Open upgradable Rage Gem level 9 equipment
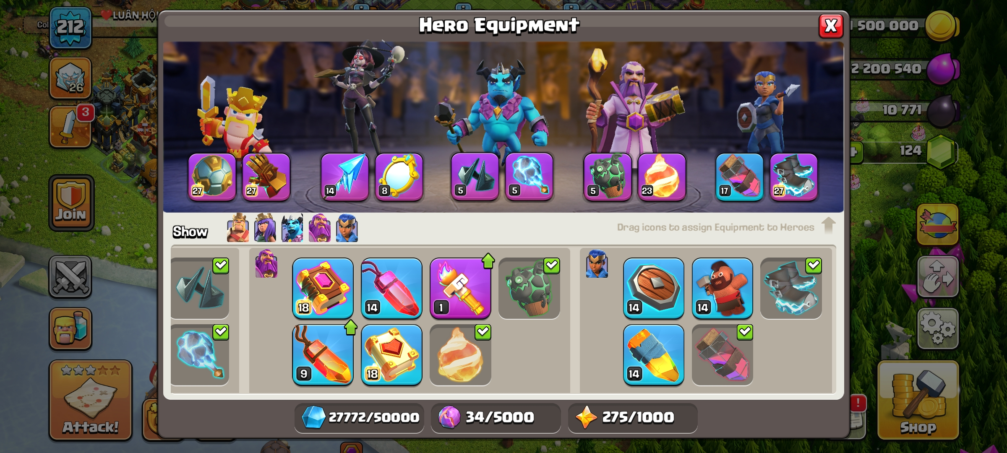 pos(323,355)
